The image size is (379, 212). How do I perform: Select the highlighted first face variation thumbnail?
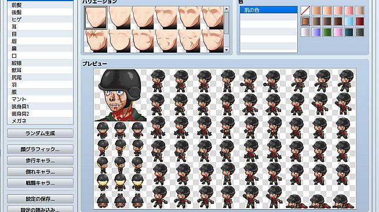point(96,18)
